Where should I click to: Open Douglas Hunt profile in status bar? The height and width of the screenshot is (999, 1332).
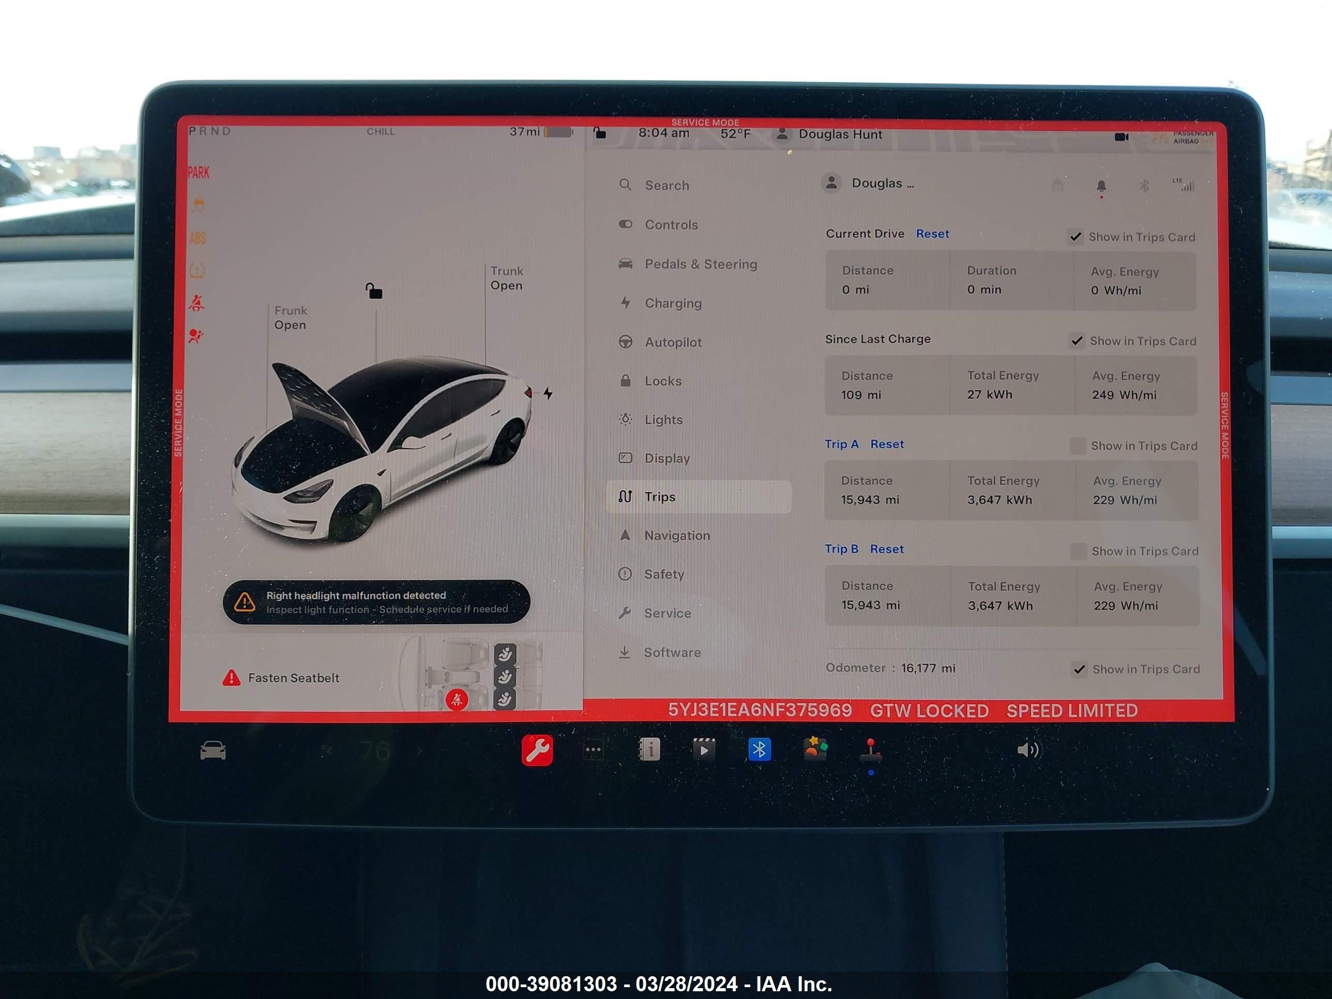pos(829,134)
